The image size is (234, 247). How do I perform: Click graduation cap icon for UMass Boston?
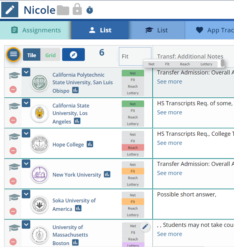14,228
